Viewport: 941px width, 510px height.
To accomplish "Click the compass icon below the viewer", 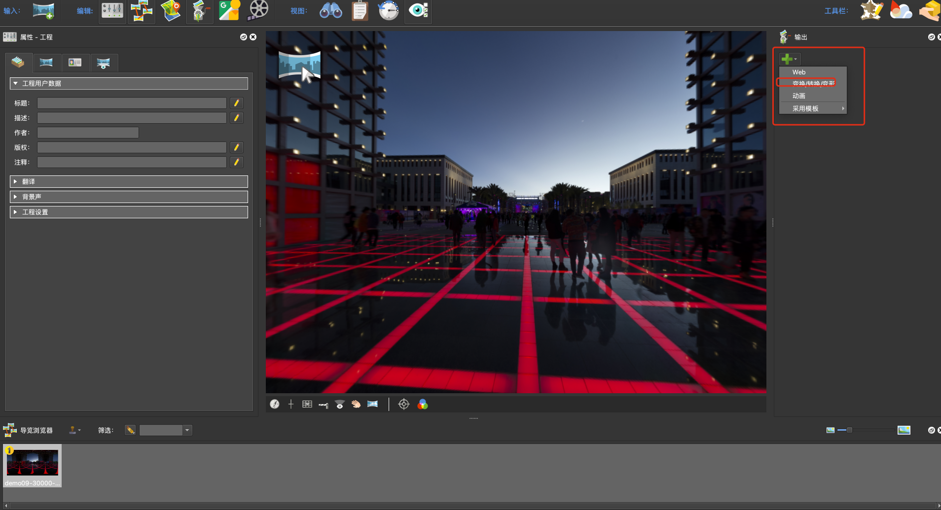I will click(275, 404).
